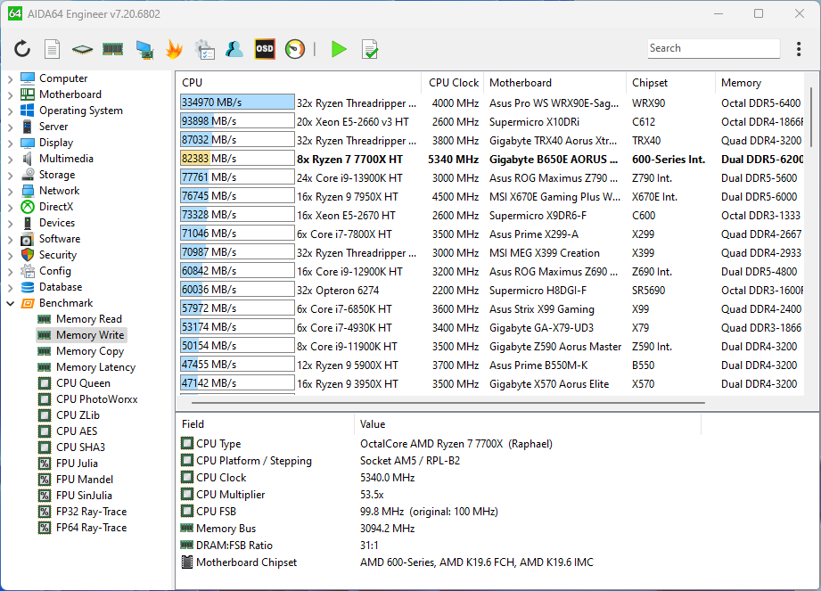821x591 pixels.
Task: Expand the Motherboard tree node
Action: click(x=11, y=95)
